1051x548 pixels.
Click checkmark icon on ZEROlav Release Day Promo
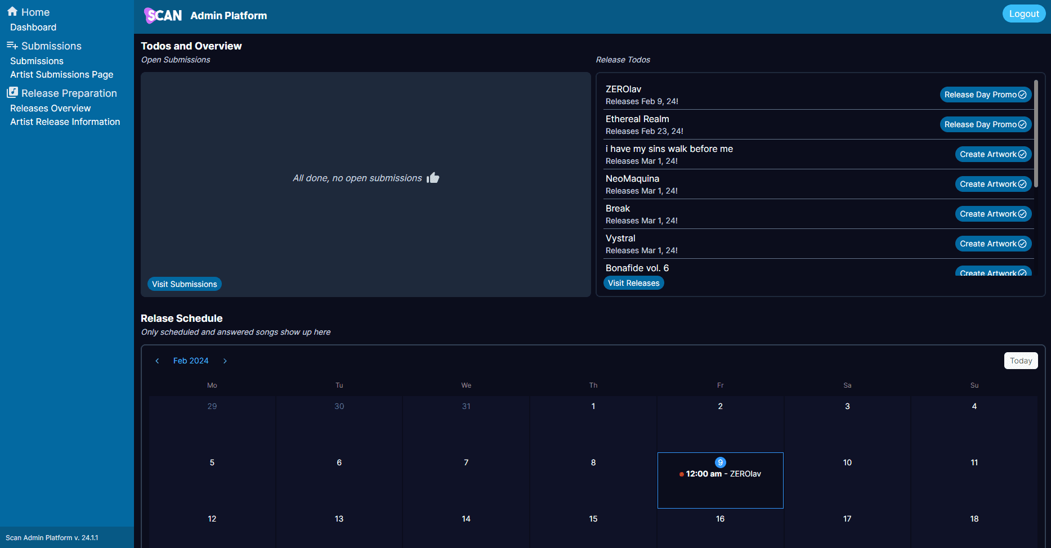pyautogui.click(x=1022, y=95)
